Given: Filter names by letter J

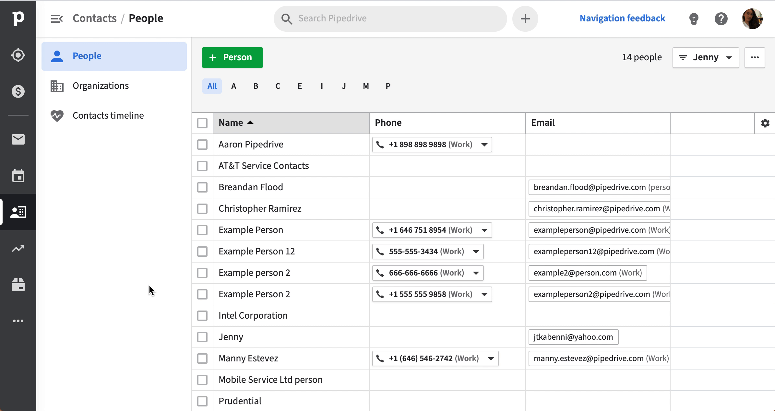Looking at the screenshot, I should point(344,86).
